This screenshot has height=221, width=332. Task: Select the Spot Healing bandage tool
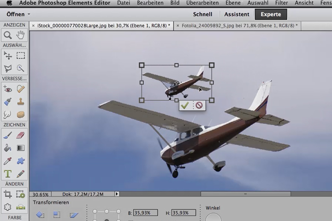pos(21,89)
